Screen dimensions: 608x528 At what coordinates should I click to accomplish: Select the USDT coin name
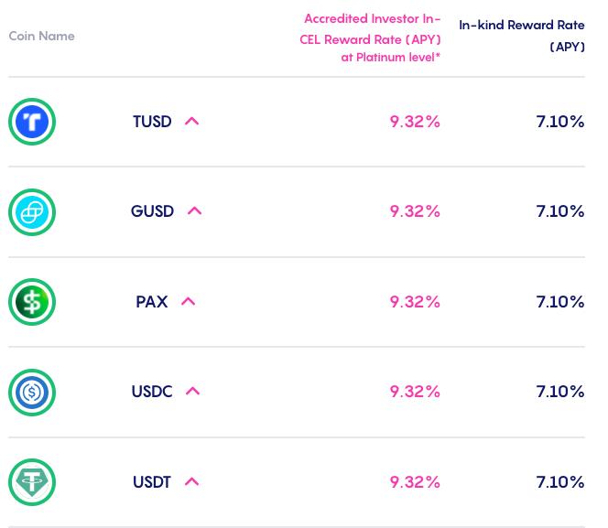point(152,482)
